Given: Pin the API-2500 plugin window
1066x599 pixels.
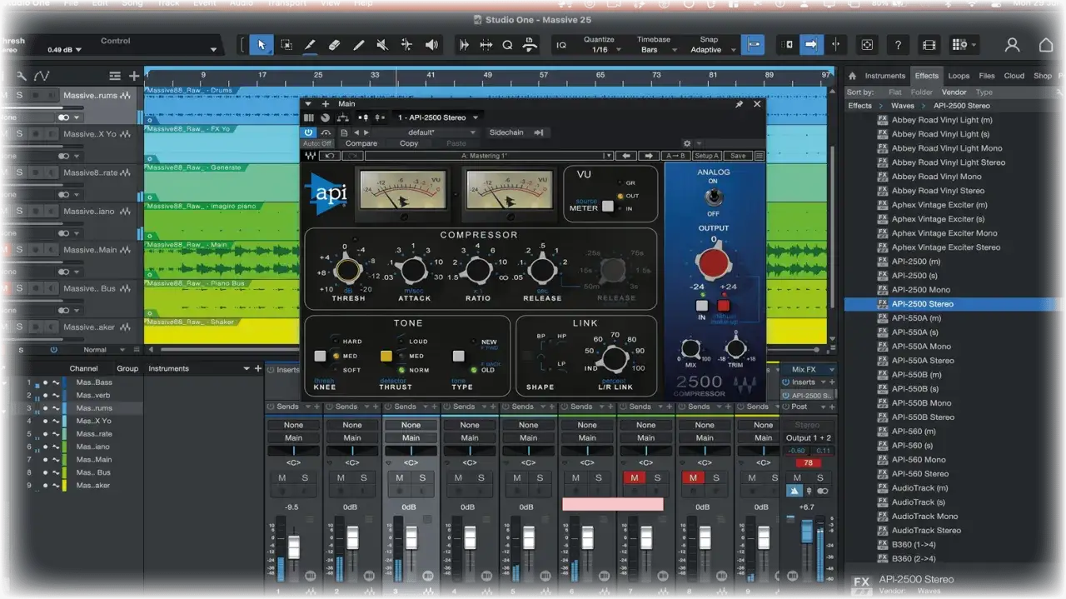Looking at the screenshot, I should coord(739,104).
